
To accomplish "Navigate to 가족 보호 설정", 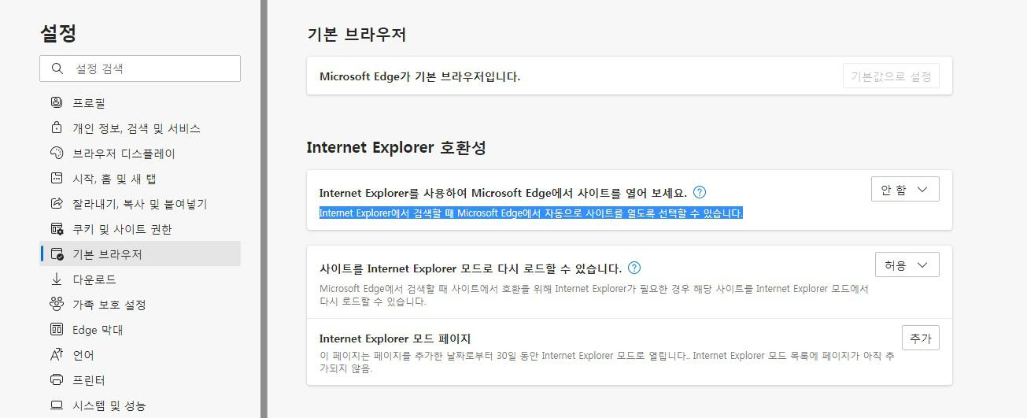I will tap(140, 304).
